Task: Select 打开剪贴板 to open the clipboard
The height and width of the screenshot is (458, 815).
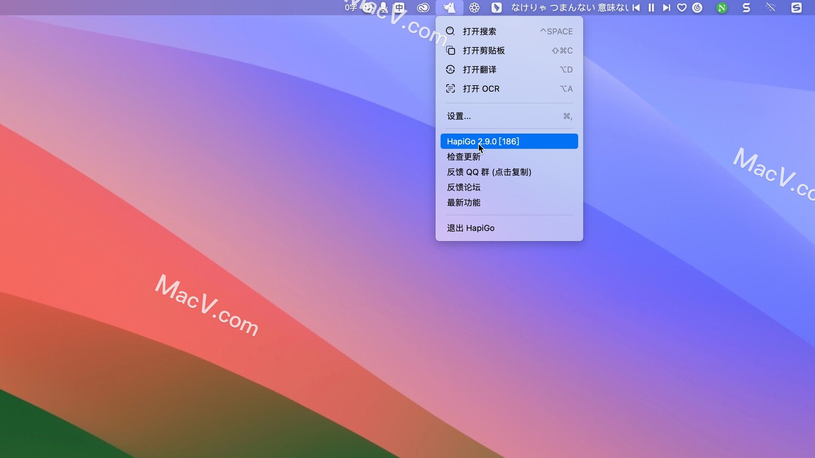Action: pos(509,50)
